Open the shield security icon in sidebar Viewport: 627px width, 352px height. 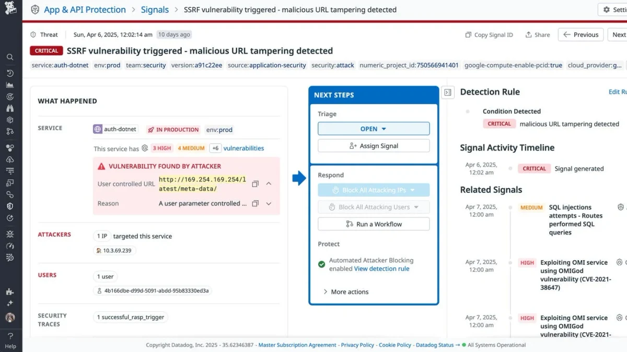(x=10, y=206)
